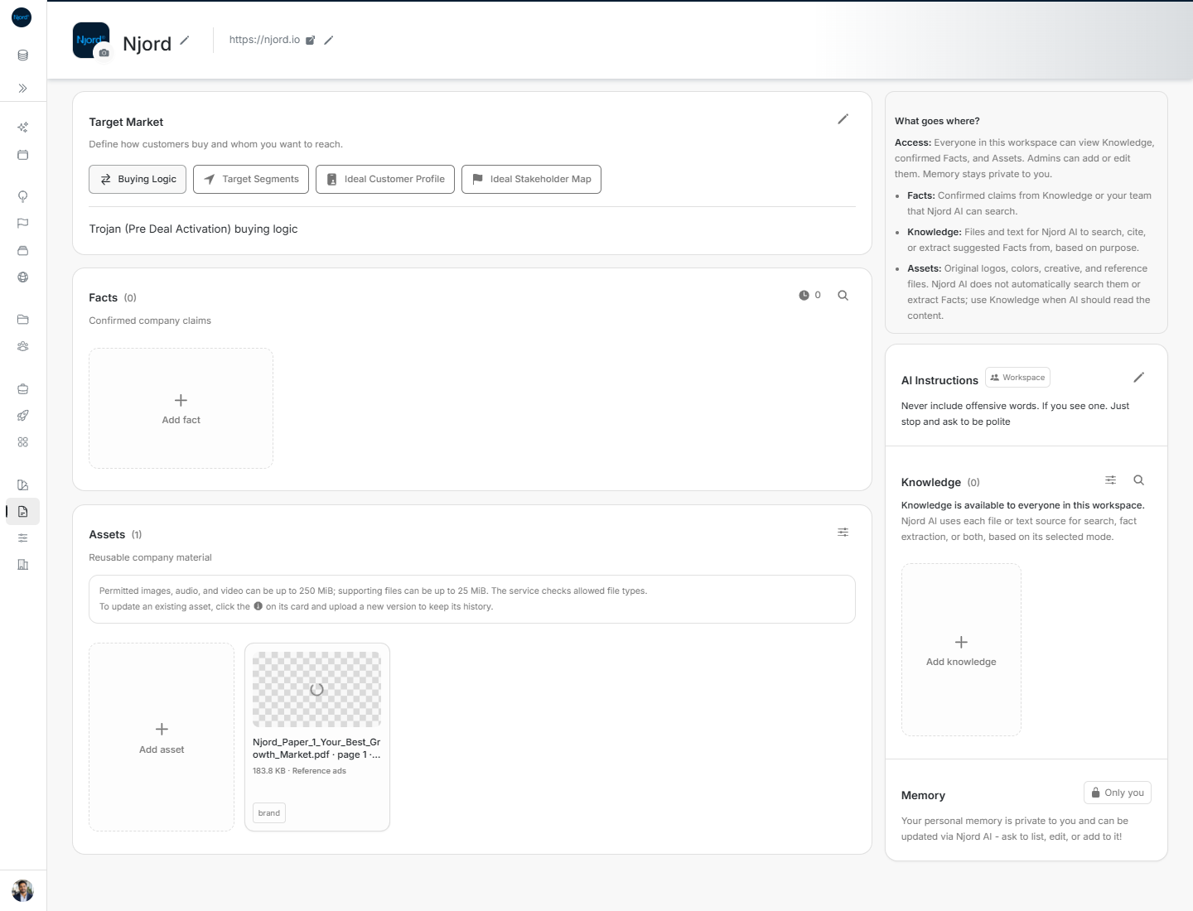Click the https://njord.io link text
The height and width of the screenshot is (911, 1193).
[264, 40]
